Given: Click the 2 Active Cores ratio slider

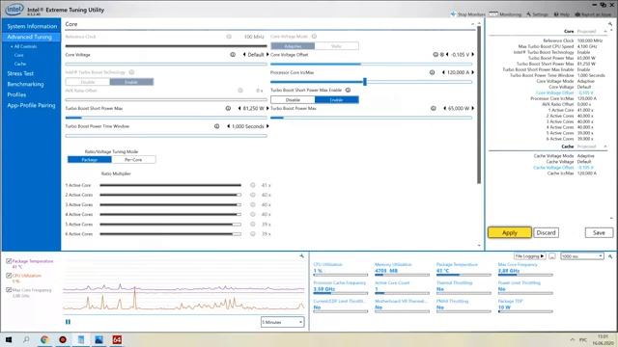Looking at the screenshot, I should pyautogui.click(x=171, y=195).
